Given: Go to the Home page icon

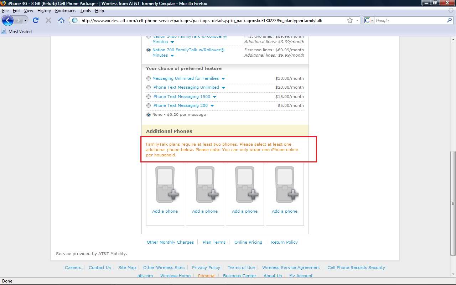Looking at the screenshot, I should point(61,20).
